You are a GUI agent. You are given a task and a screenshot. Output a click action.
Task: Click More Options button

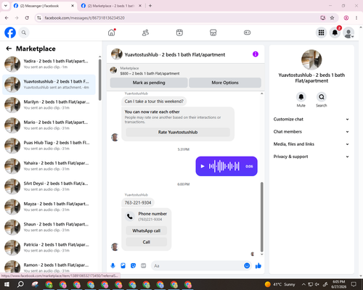click(x=225, y=83)
